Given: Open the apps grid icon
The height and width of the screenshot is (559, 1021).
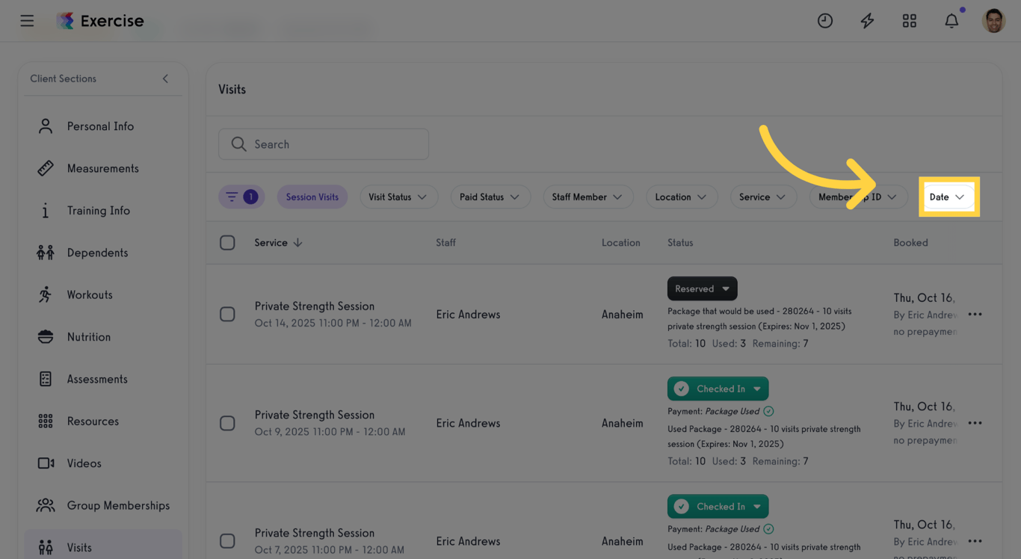Looking at the screenshot, I should pos(909,20).
